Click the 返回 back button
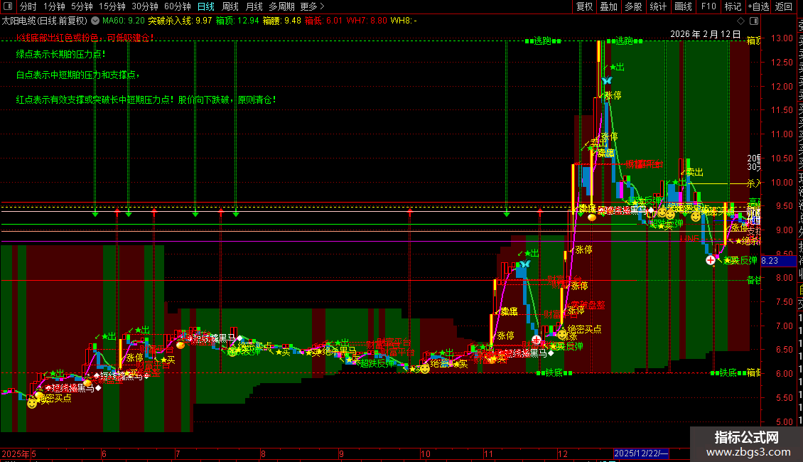This screenshot has width=803, height=462. [784, 6]
